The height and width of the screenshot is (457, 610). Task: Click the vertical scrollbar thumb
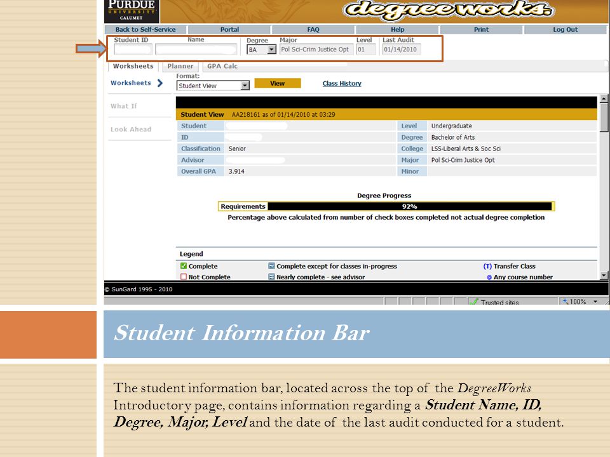pos(604,118)
